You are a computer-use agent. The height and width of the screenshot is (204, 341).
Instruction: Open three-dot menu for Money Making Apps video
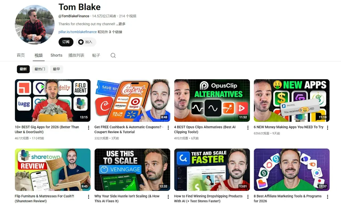pyautogui.click(x=327, y=128)
